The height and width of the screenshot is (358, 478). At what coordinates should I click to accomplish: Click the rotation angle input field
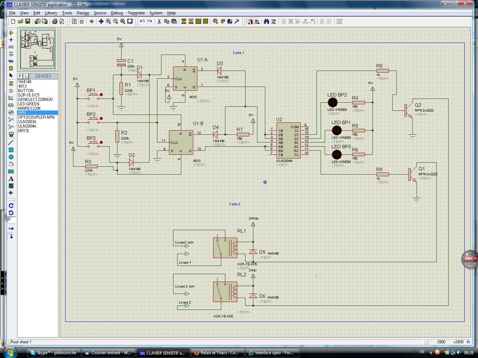point(11,219)
